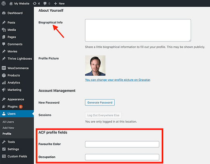The height and width of the screenshot is (164, 210).
Task: Click the Log Out Everywhere Else button
Action: (x=103, y=115)
